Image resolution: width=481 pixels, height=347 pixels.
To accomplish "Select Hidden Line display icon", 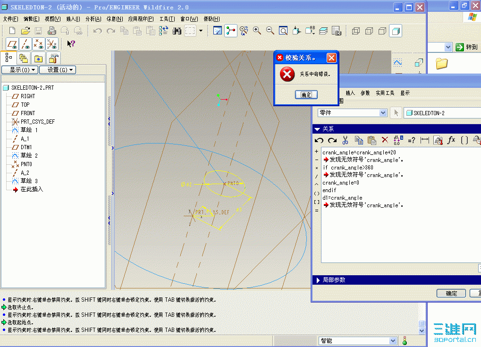I will point(369,31).
